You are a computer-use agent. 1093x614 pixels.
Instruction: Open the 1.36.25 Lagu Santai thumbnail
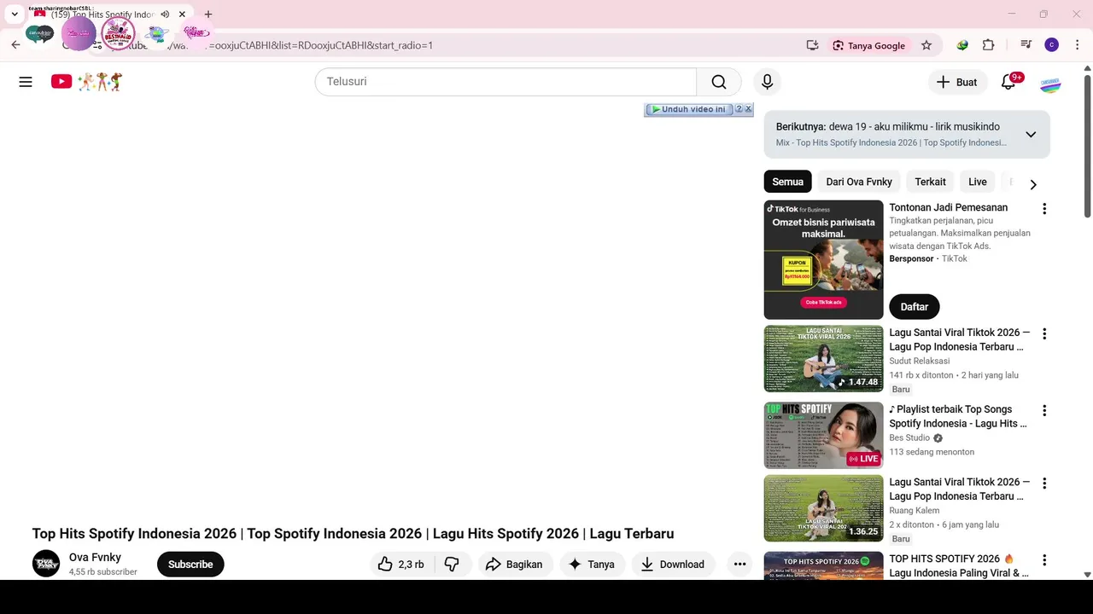pos(823,508)
